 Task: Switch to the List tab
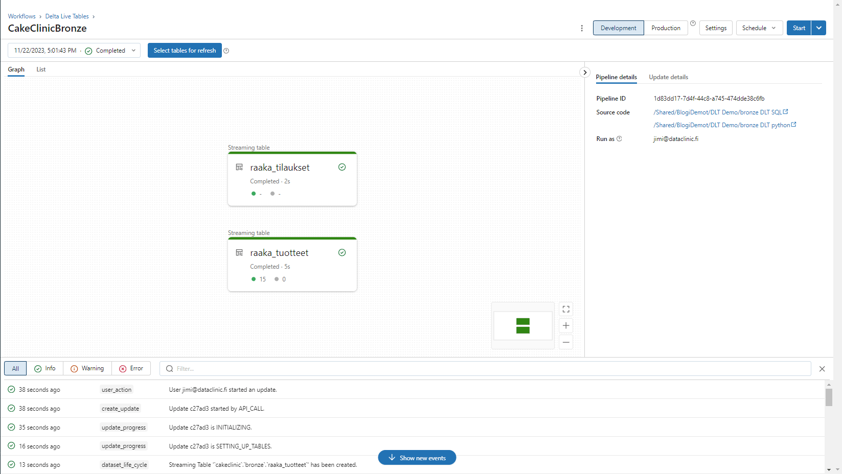click(x=40, y=69)
